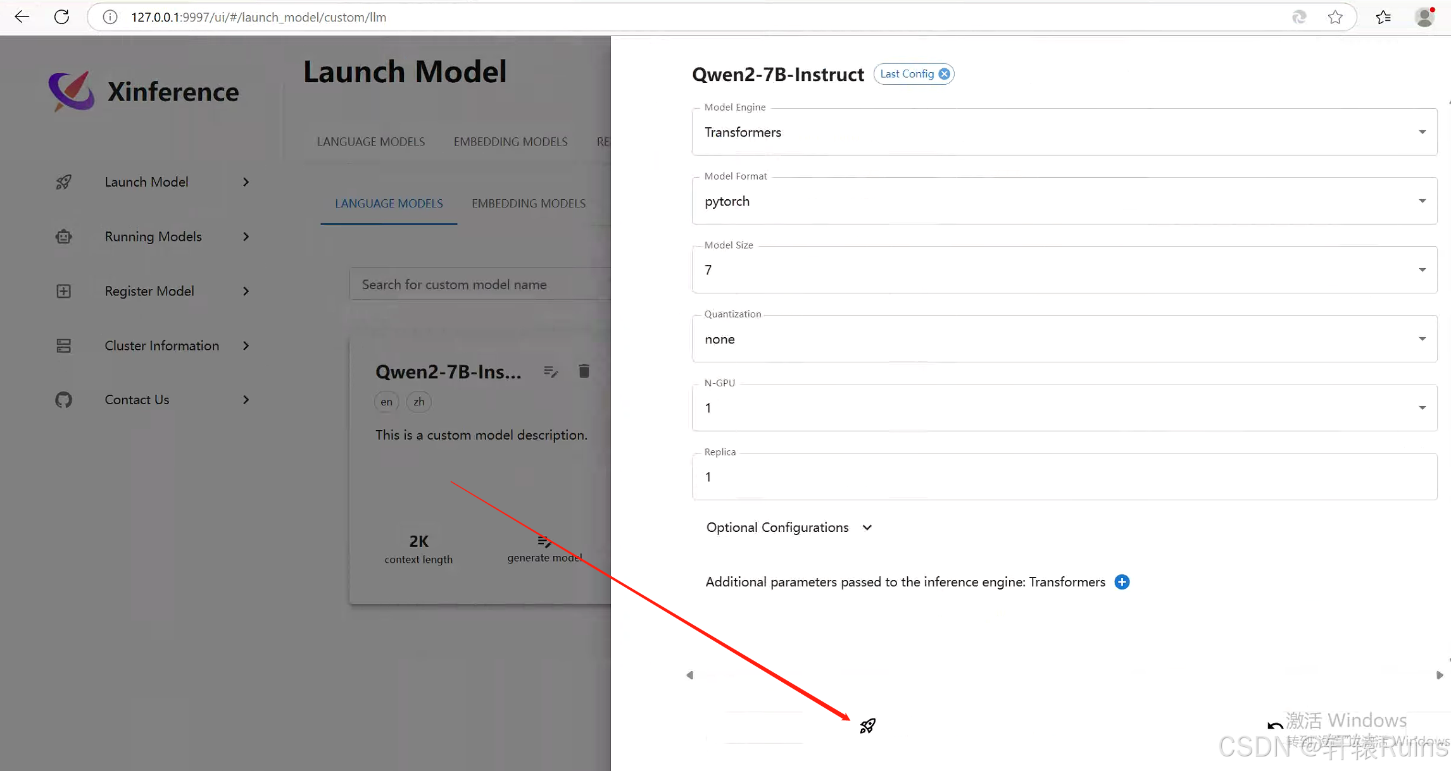Click the Contact Us GitHub icon

click(x=63, y=400)
